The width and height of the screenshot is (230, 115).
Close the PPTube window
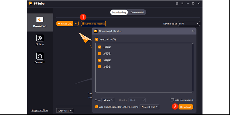pyautogui.click(x=198, y=3)
